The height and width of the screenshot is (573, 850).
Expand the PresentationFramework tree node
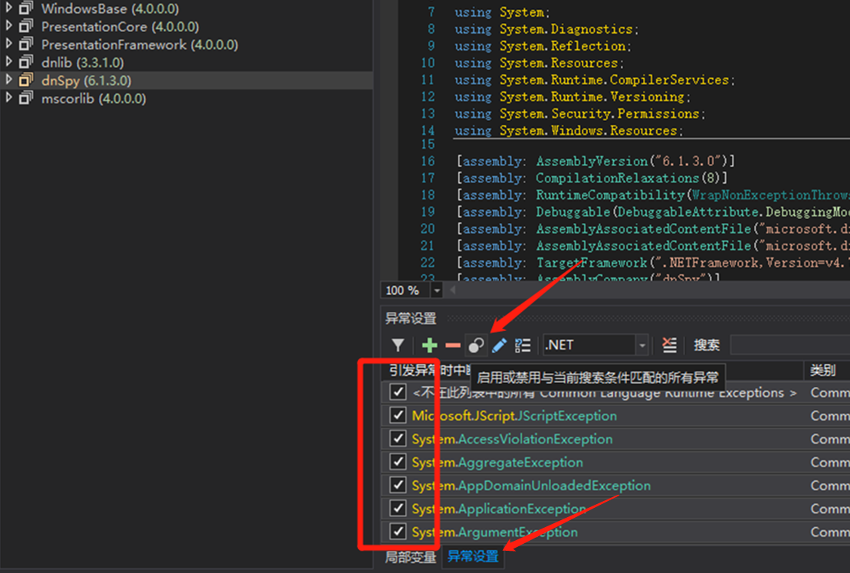point(8,44)
